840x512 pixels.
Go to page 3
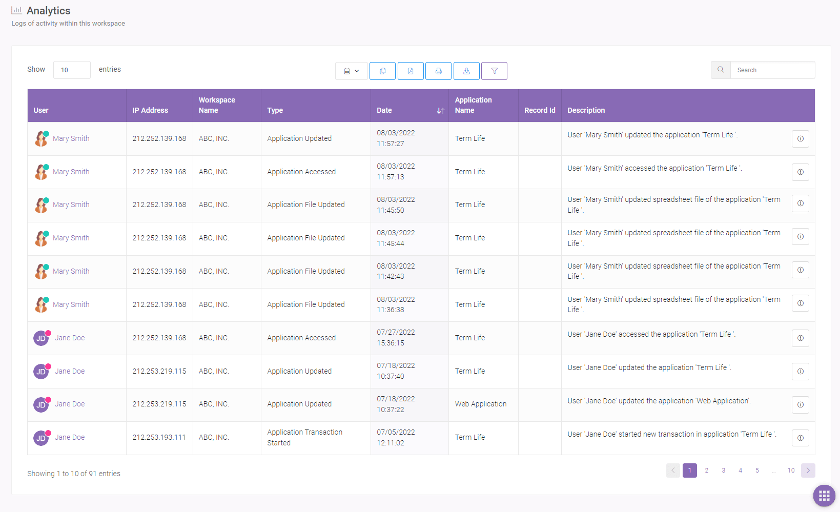(x=724, y=470)
